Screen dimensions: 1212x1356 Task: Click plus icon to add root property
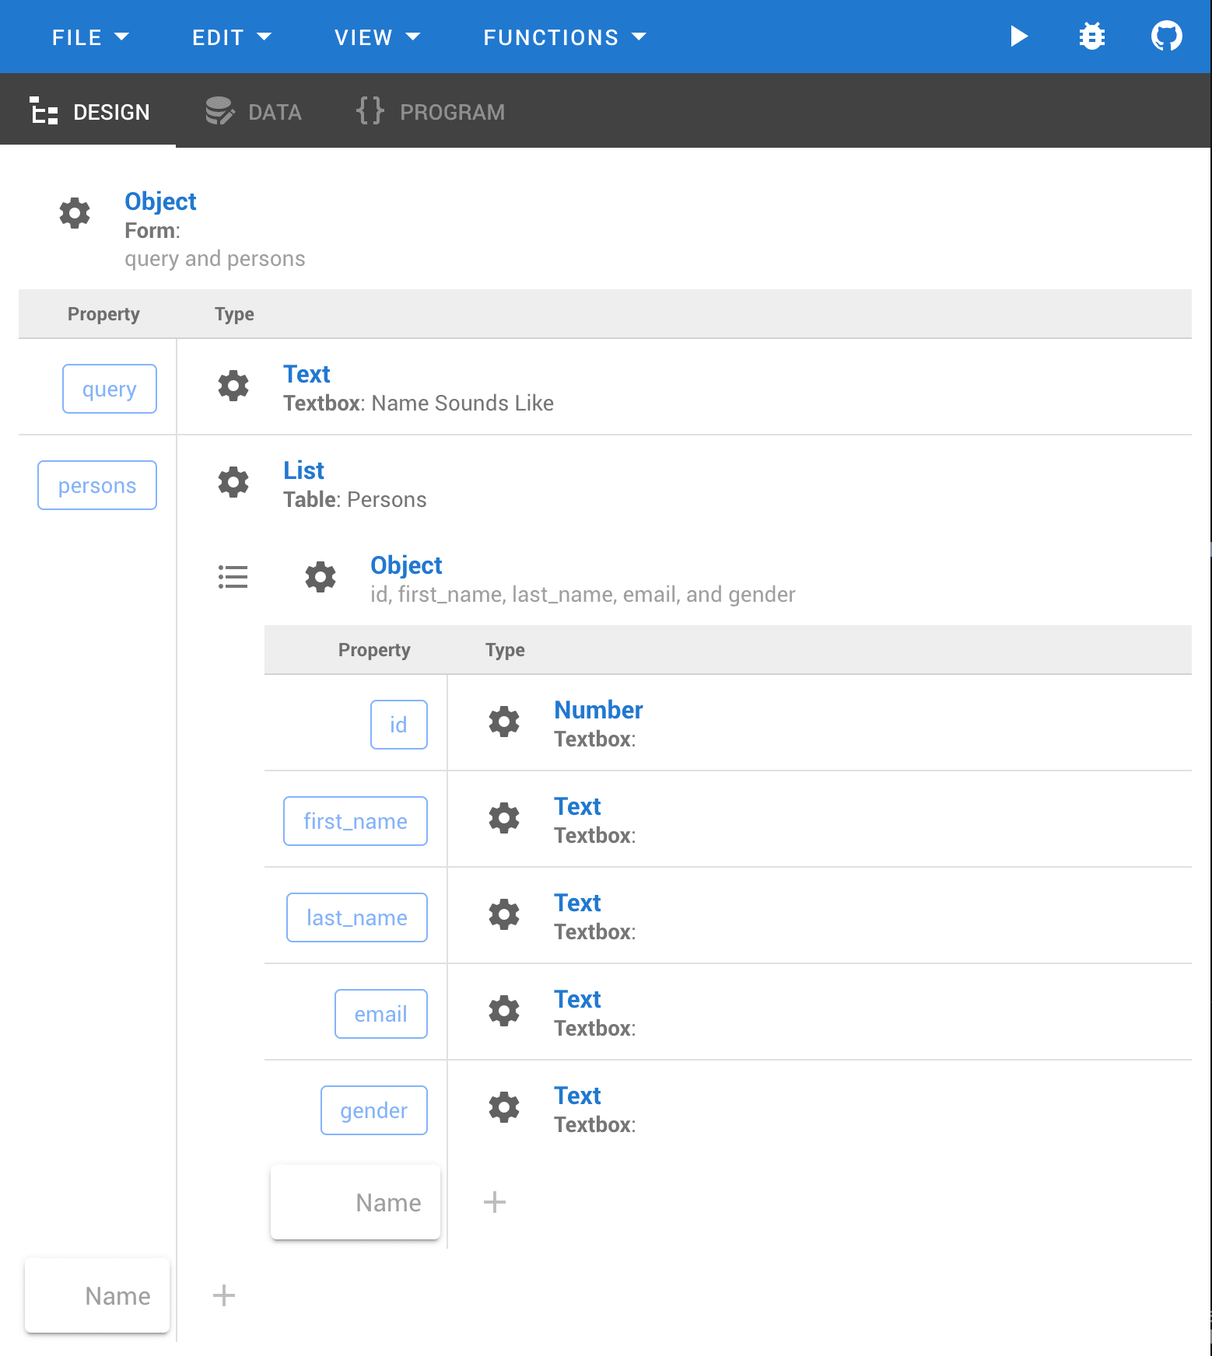pos(224,1295)
